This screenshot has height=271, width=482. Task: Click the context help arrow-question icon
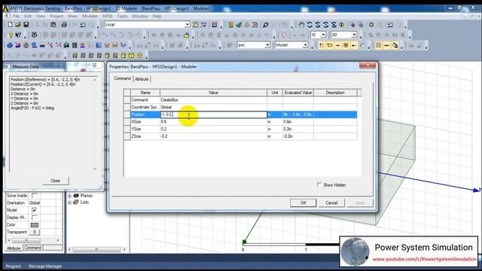tap(18, 35)
